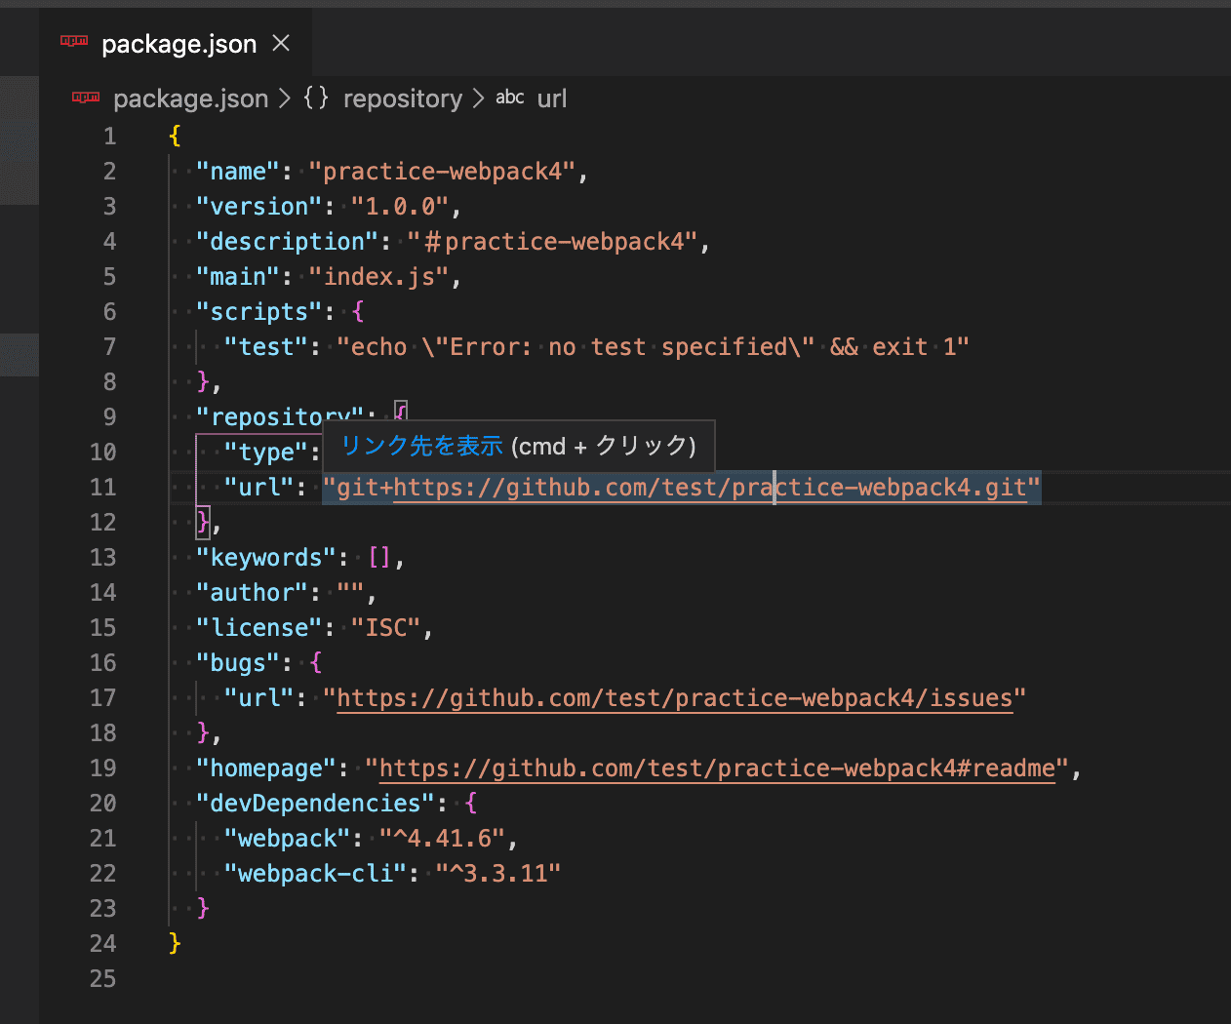Click the "type" key on line 10
The height and width of the screenshot is (1024, 1231).
[266, 452]
